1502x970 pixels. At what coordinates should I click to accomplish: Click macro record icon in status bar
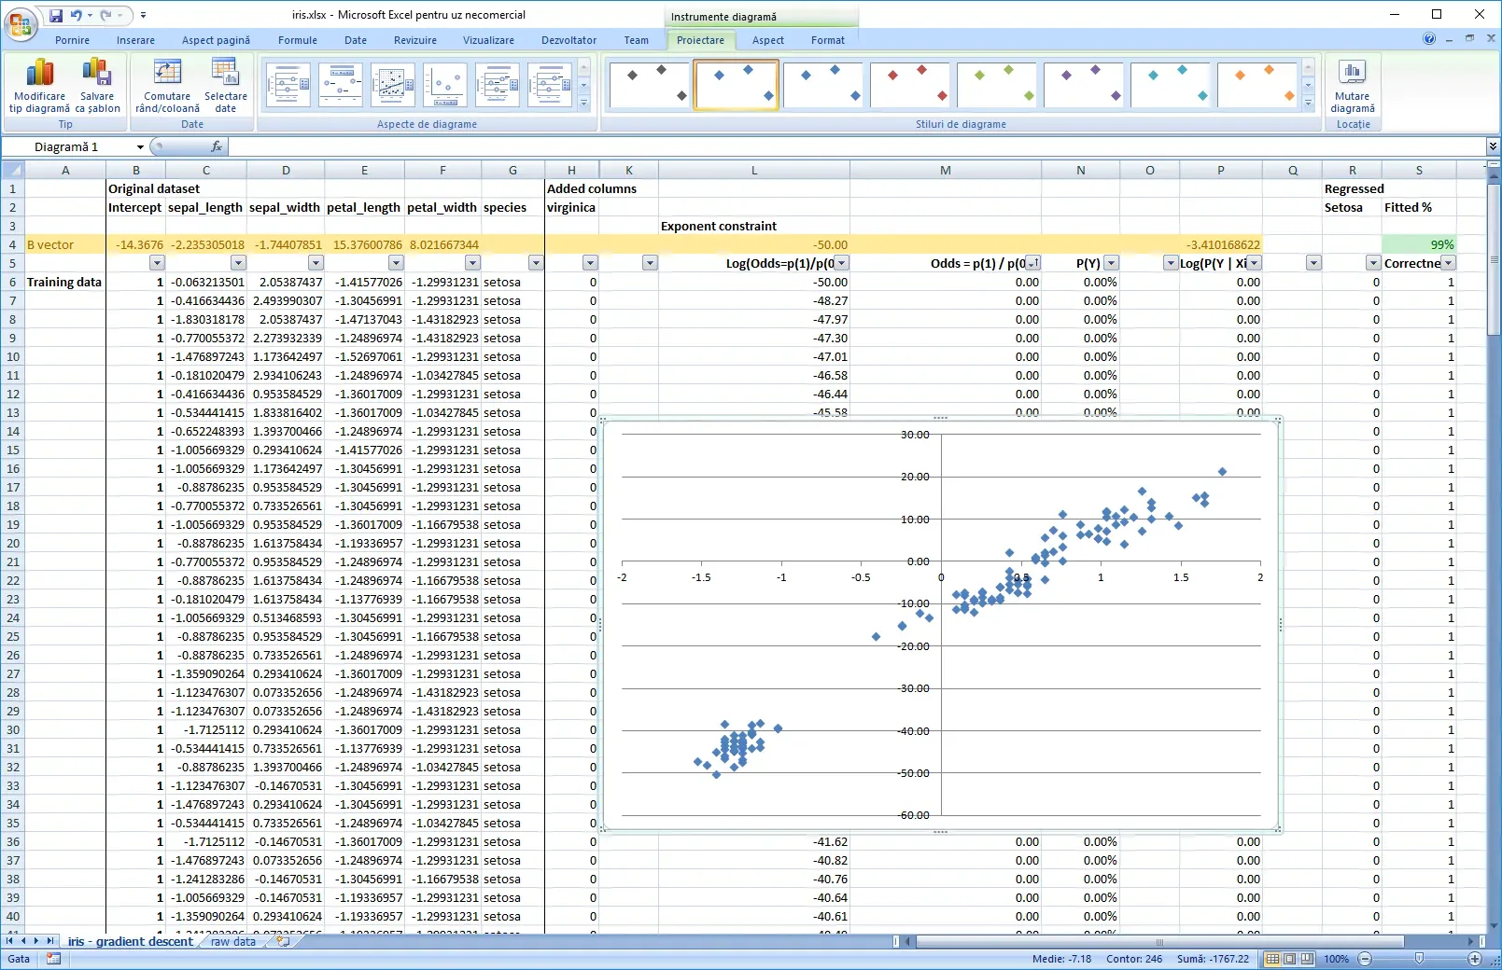pos(53,959)
